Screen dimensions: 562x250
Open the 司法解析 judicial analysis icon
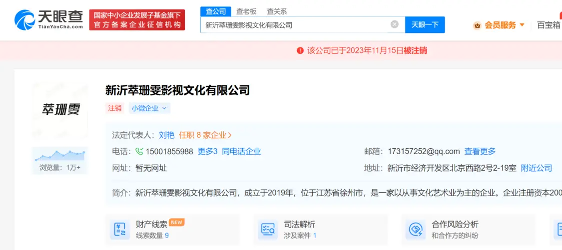[268, 230]
